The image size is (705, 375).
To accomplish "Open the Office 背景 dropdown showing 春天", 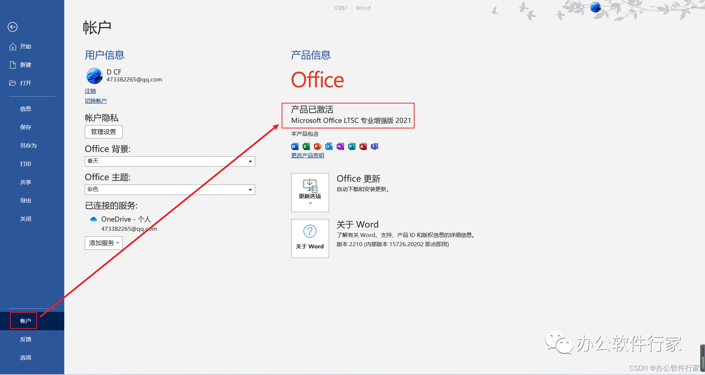I will pos(170,161).
